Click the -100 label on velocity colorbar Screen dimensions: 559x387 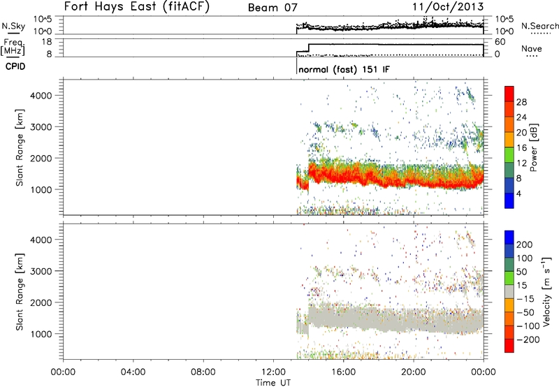[528, 326]
